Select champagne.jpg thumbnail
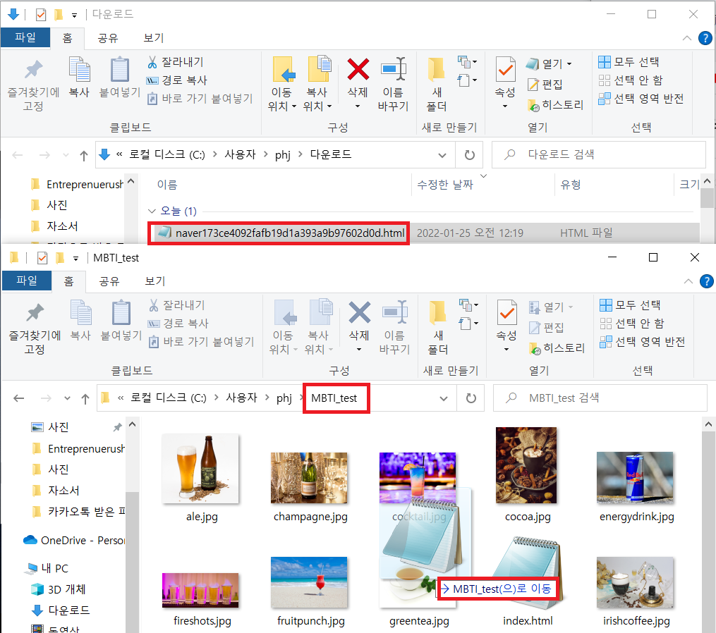 pos(309,478)
